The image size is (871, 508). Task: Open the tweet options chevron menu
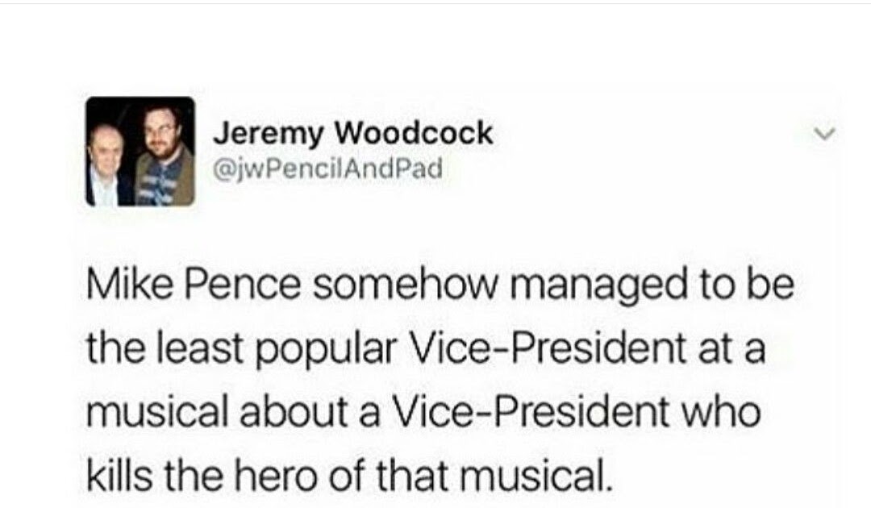pos(824,134)
